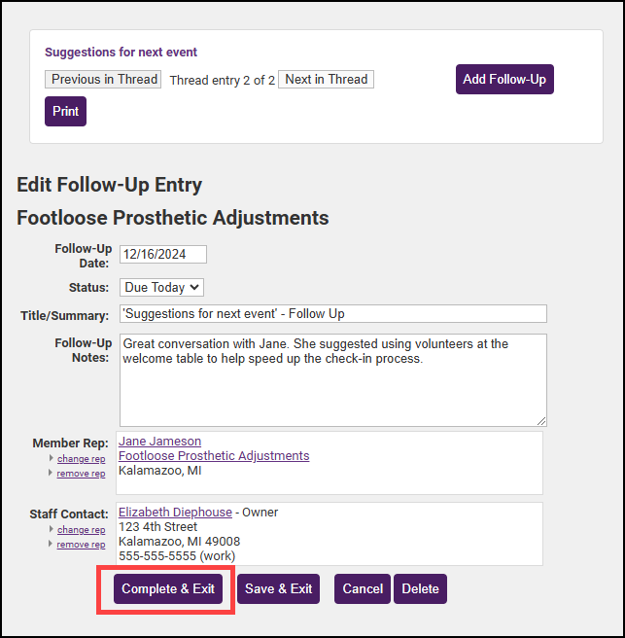Open the Jane Jameson member rep link
This screenshot has width=625, height=638.
point(159,441)
